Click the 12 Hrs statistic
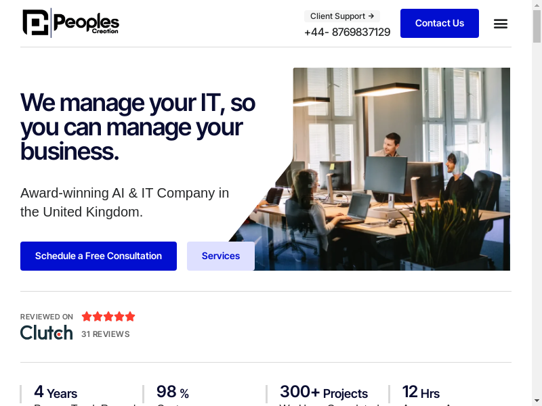The width and height of the screenshot is (542, 406). tap(421, 392)
